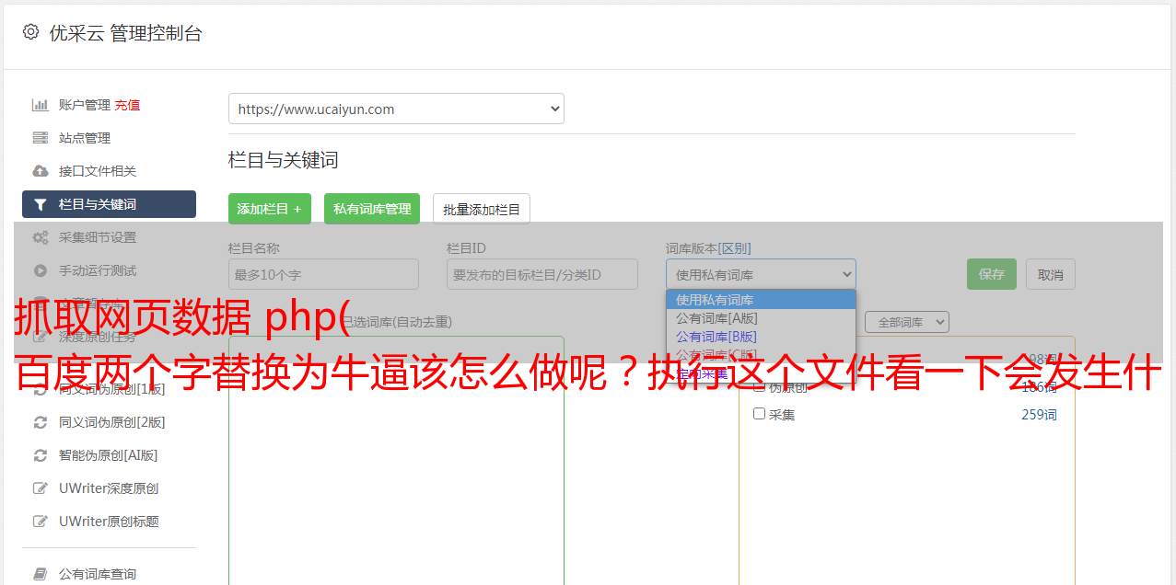Click the 栏目与关键词 page heading
This screenshot has height=585, width=1176.
(284, 160)
